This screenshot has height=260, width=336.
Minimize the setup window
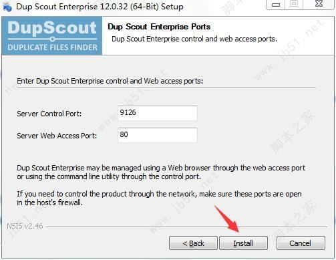click(x=276, y=5)
